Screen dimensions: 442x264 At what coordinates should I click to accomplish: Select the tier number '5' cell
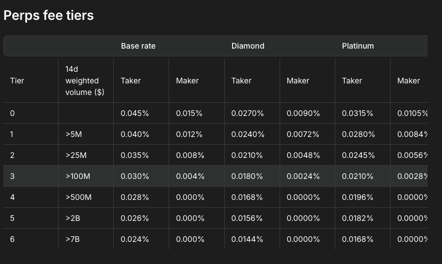click(x=12, y=218)
